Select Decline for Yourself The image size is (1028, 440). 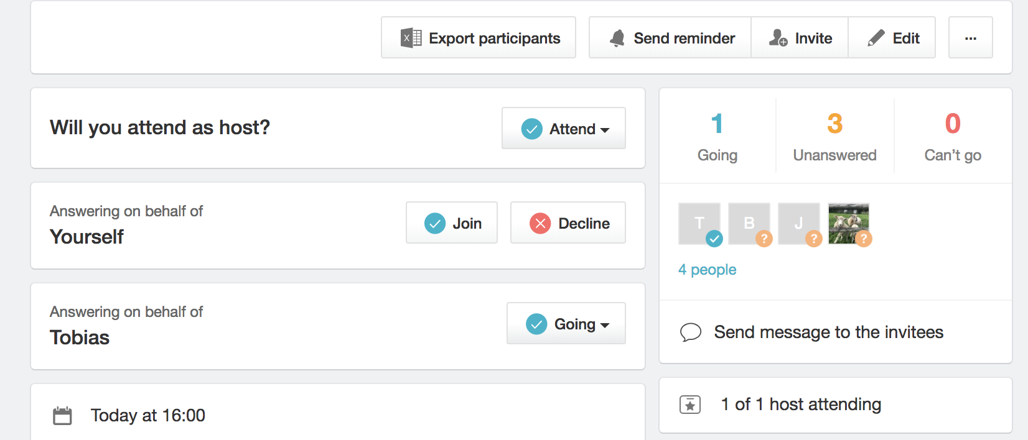(568, 222)
